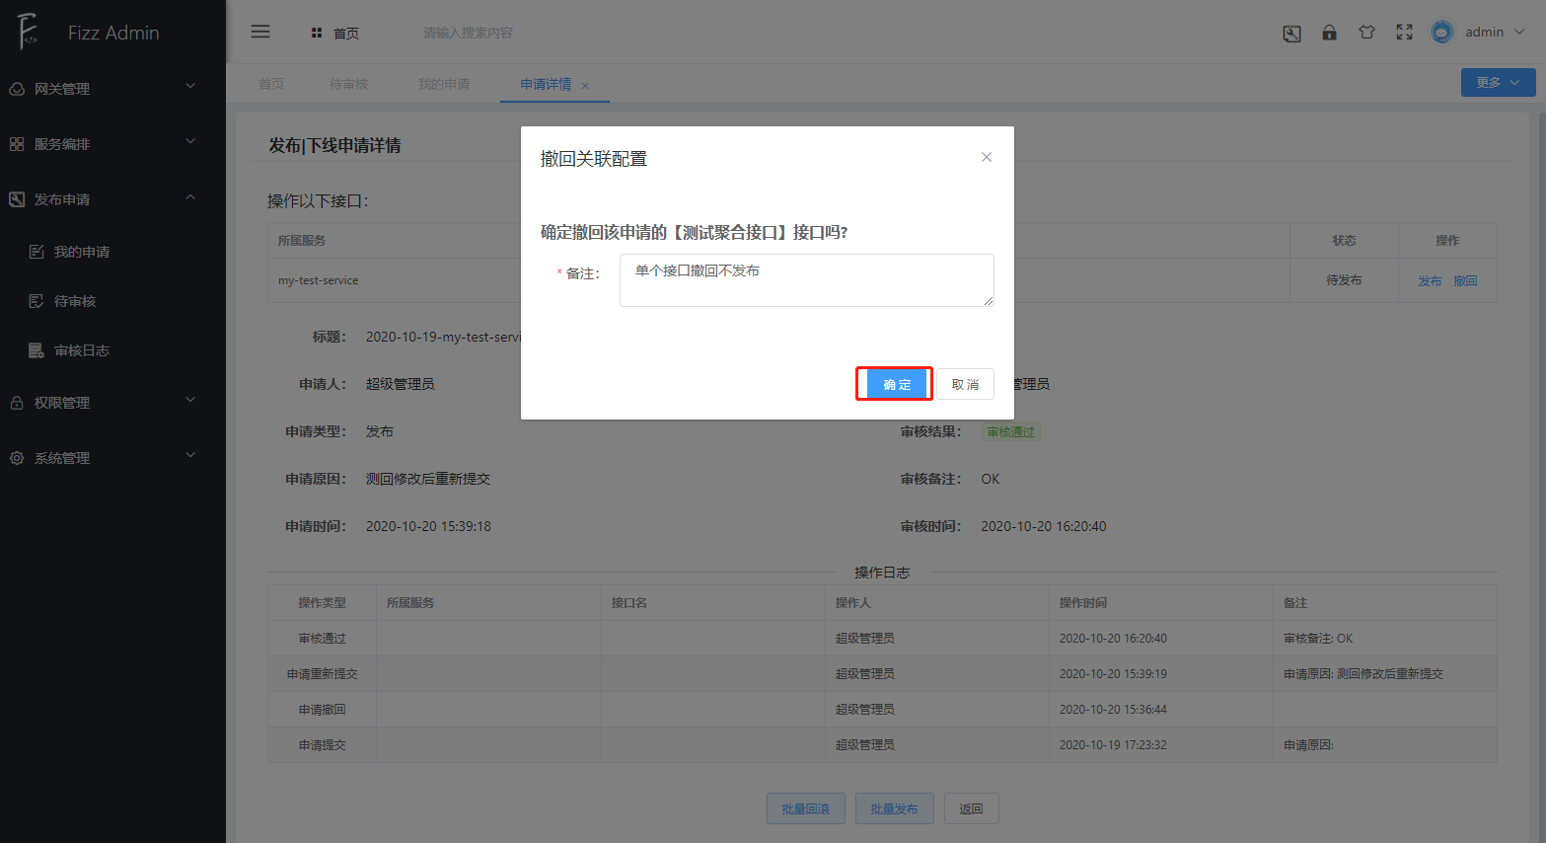The image size is (1546, 843).
Task: Close the 撤回关联配置 dialog
Action: [986, 156]
